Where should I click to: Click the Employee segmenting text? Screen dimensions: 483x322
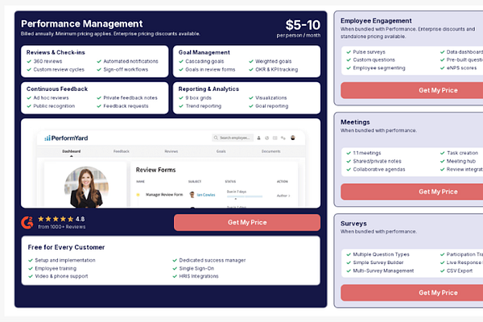379,68
